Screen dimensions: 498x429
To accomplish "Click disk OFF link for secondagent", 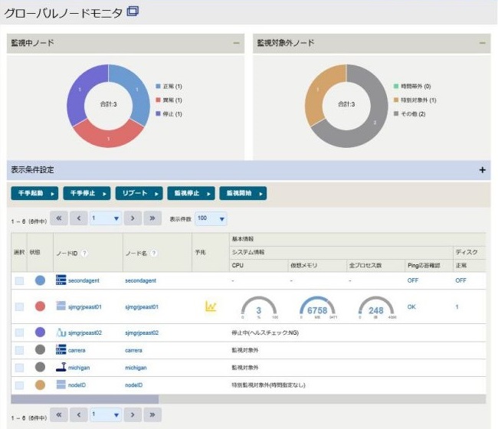I will [x=460, y=280].
